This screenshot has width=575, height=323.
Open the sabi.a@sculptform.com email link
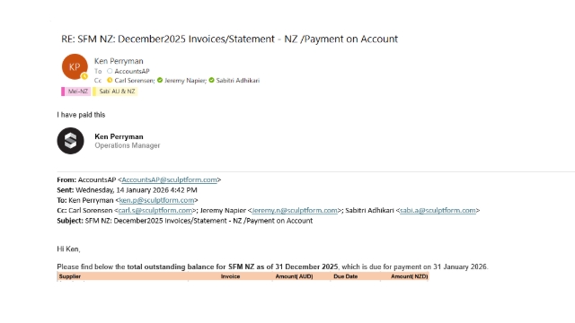click(x=438, y=211)
